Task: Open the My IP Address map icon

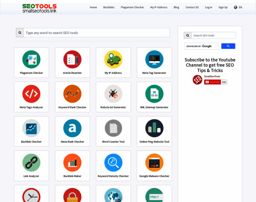Action: point(113,59)
